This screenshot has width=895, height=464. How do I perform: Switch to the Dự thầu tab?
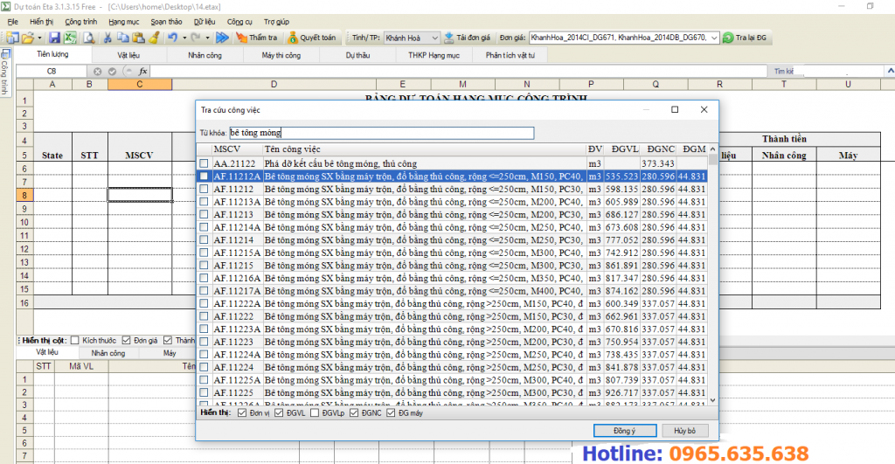(x=357, y=55)
